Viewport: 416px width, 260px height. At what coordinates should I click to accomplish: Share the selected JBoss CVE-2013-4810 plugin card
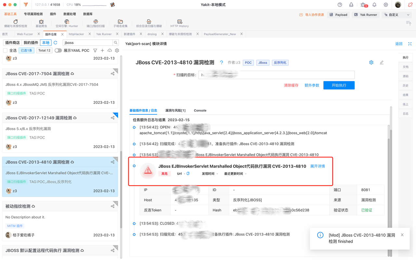[112, 162]
